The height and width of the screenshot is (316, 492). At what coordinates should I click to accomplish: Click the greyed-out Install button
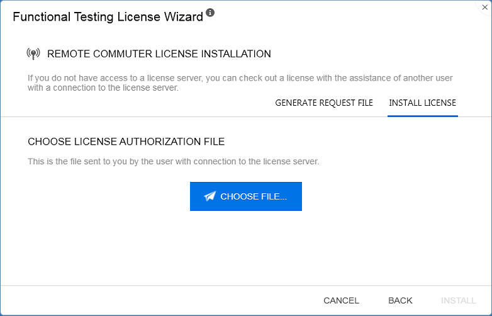[458, 300]
